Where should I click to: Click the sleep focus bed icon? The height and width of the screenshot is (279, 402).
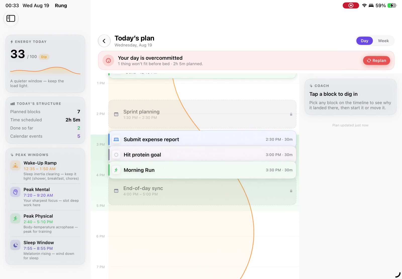[371, 6]
